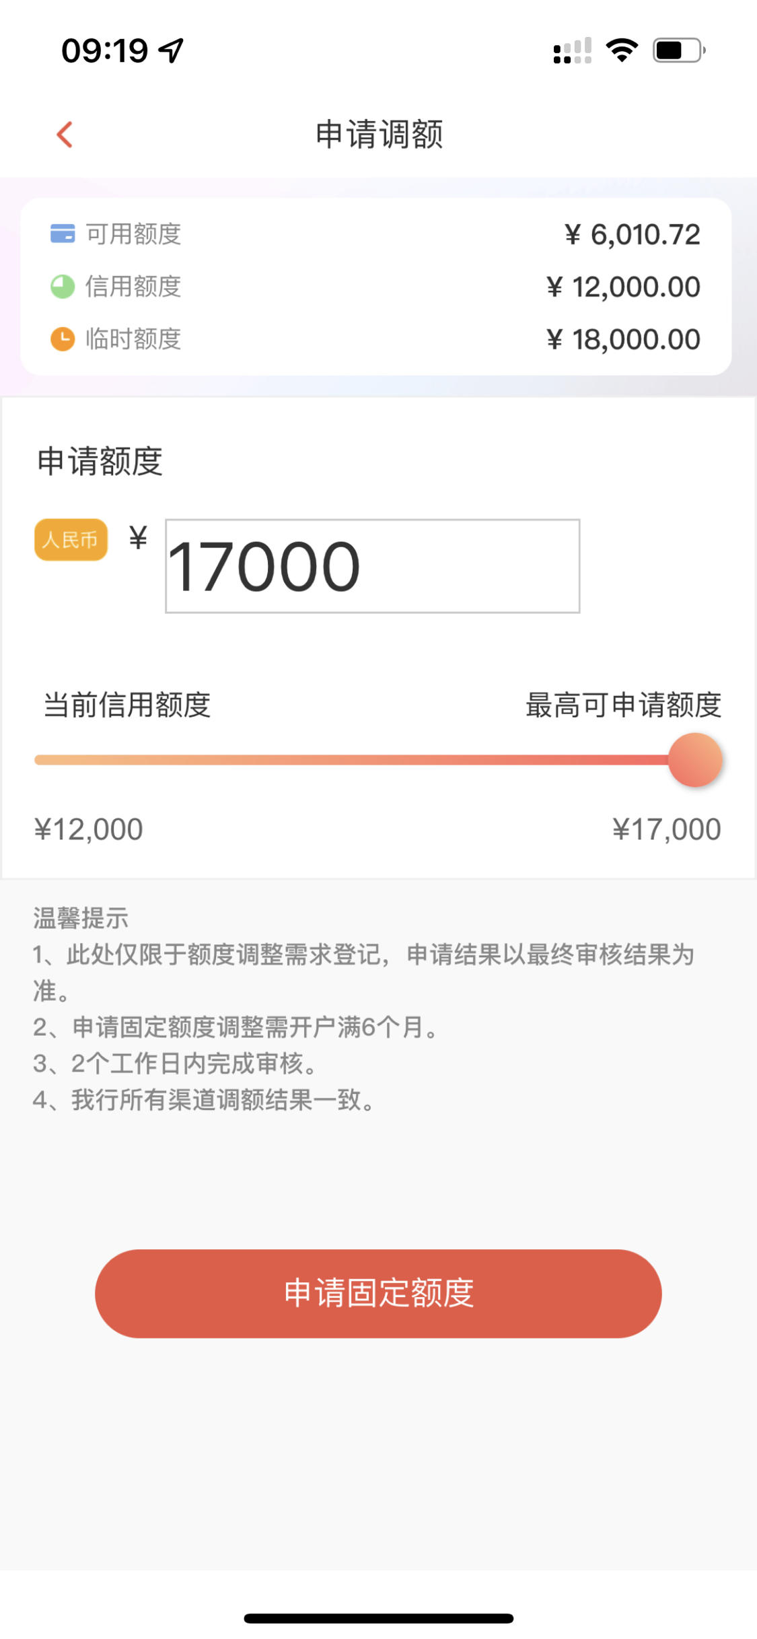
Task: Click the 17000 amount input field
Action: (x=373, y=566)
